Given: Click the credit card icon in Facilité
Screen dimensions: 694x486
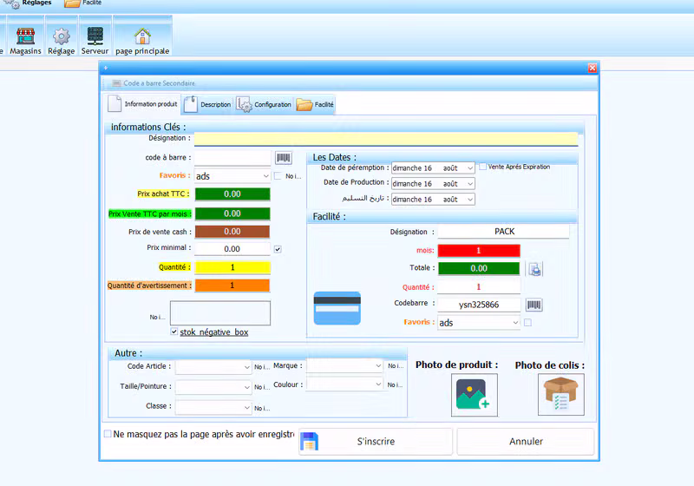Looking at the screenshot, I should 337,308.
